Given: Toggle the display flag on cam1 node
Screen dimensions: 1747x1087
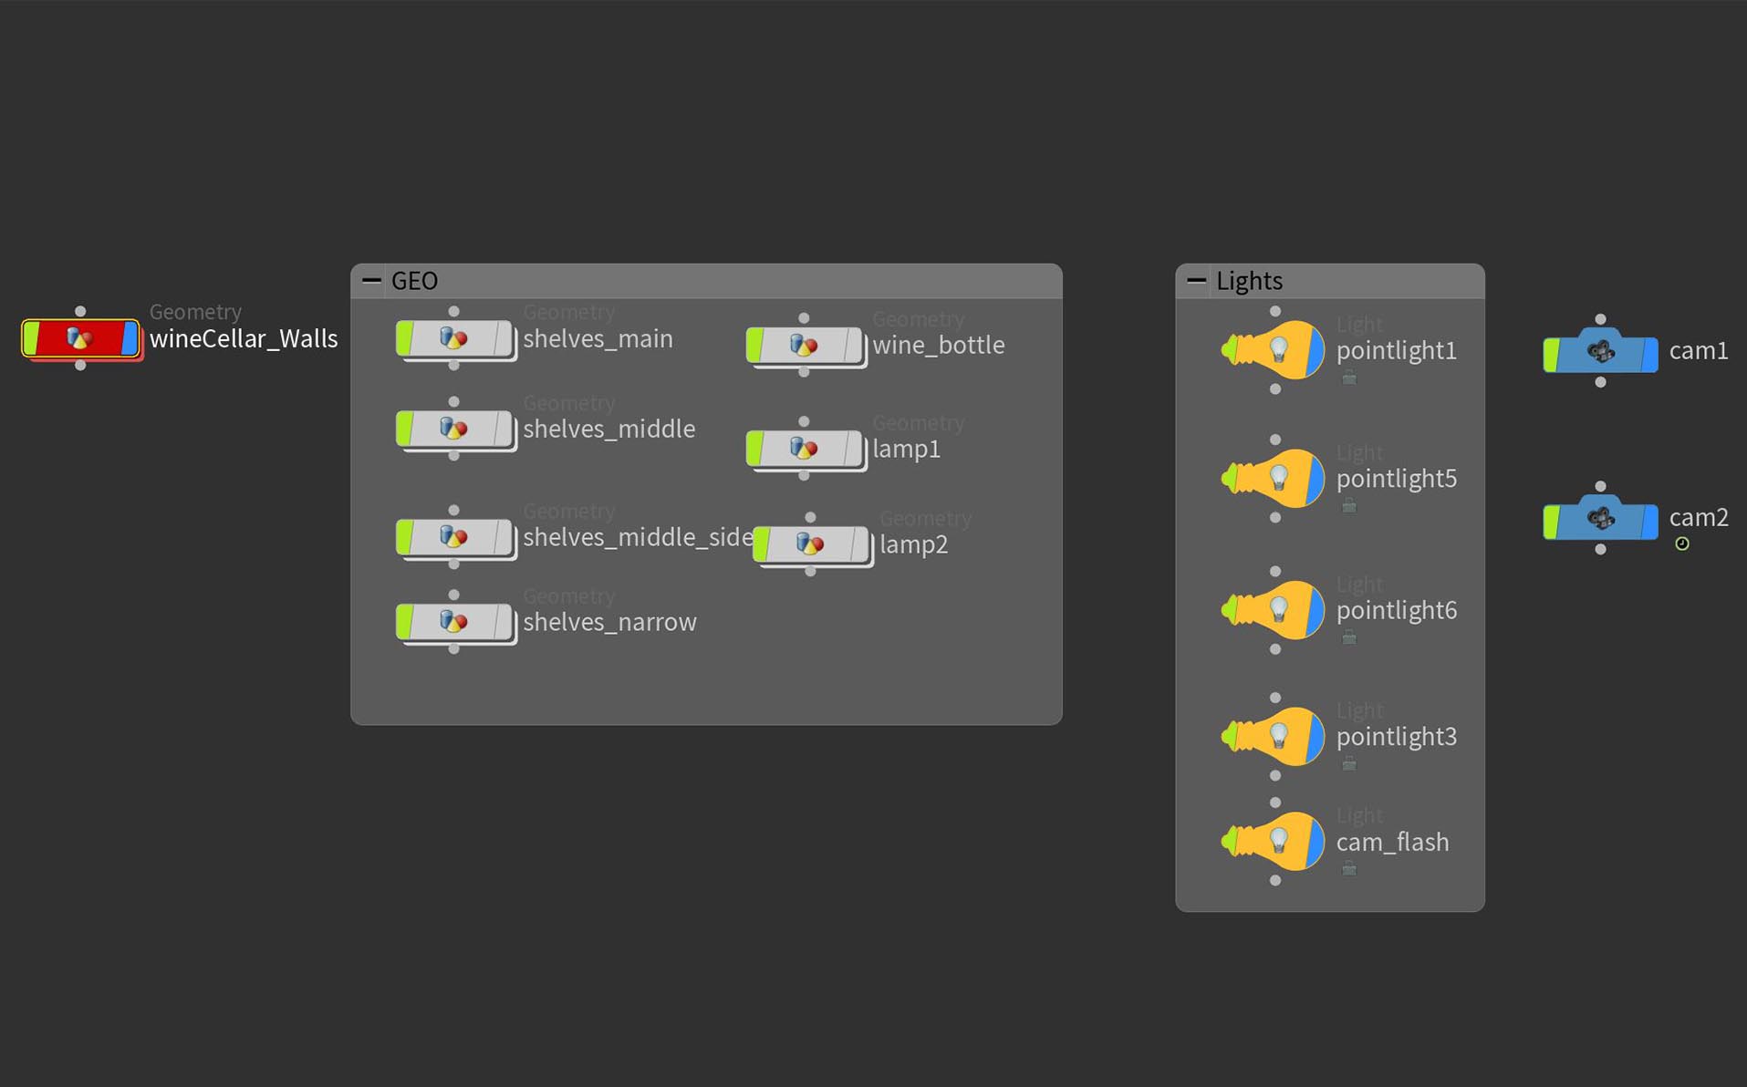Looking at the screenshot, I should point(1648,354).
